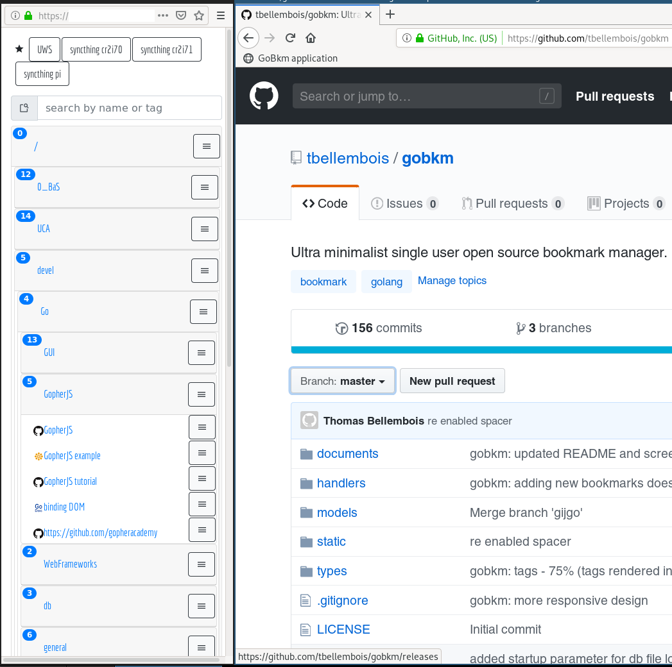Show site information for GitHub page

407,38
